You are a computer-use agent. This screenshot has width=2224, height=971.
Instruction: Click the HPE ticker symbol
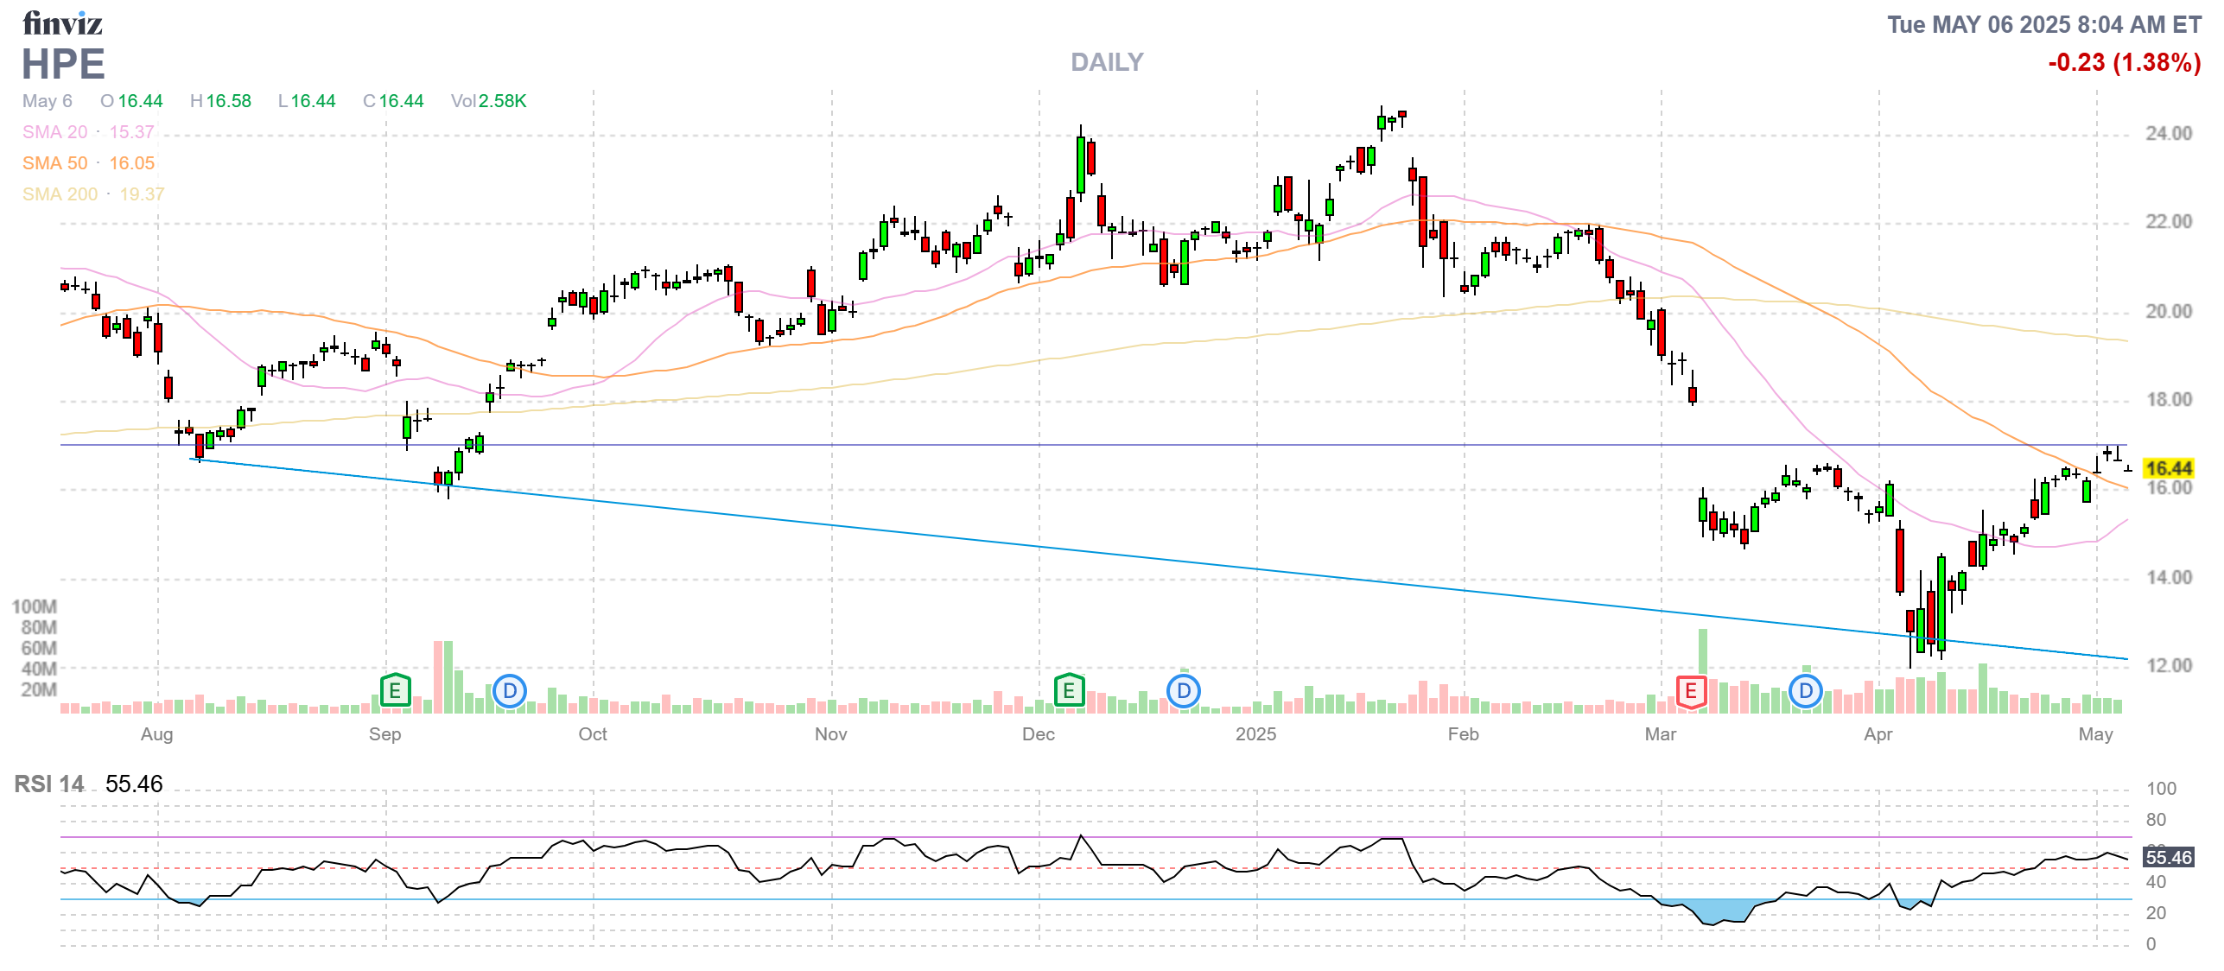point(63,65)
